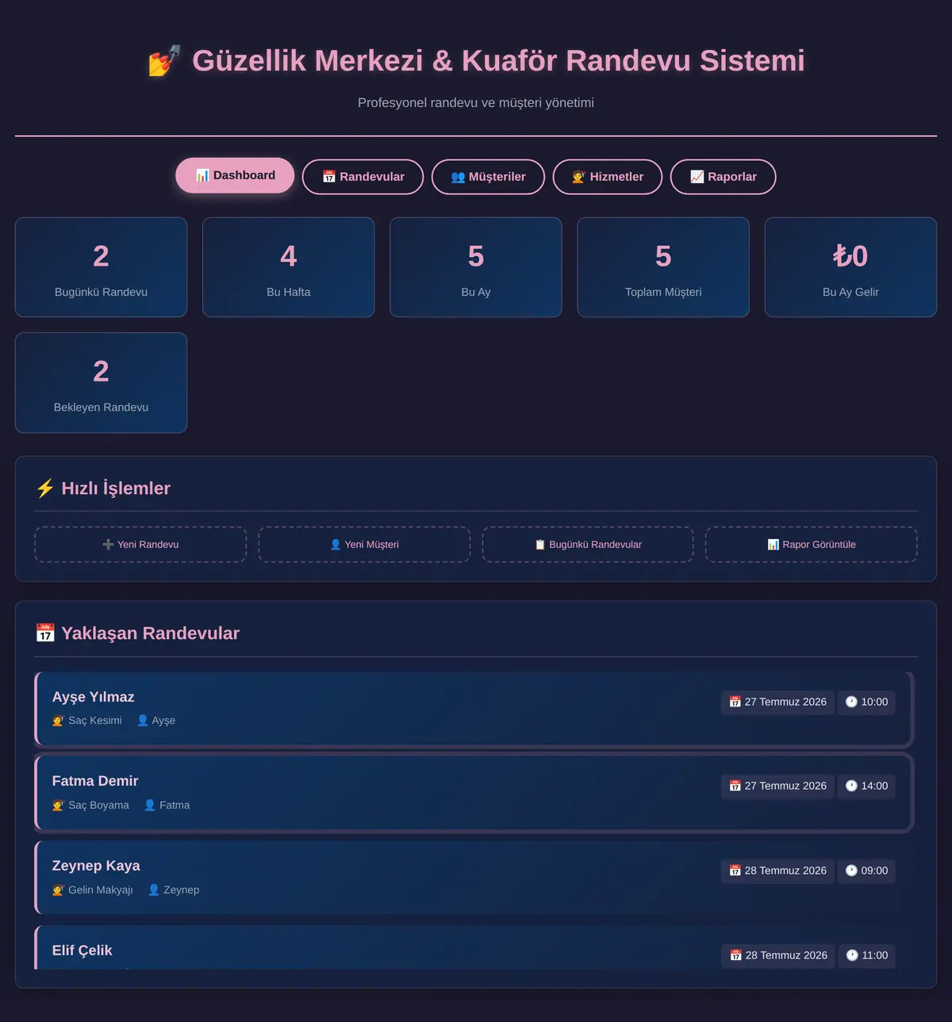The height and width of the screenshot is (1022, 952).
Task: Click the plus icon in Yeni Randevu
Action: coord(109,545)
